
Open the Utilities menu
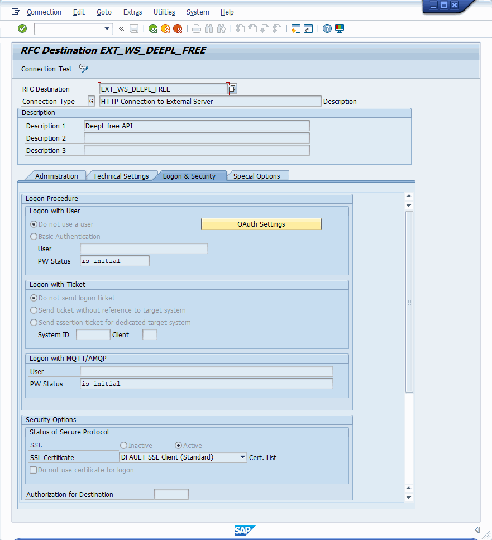[x=164, y=12]
